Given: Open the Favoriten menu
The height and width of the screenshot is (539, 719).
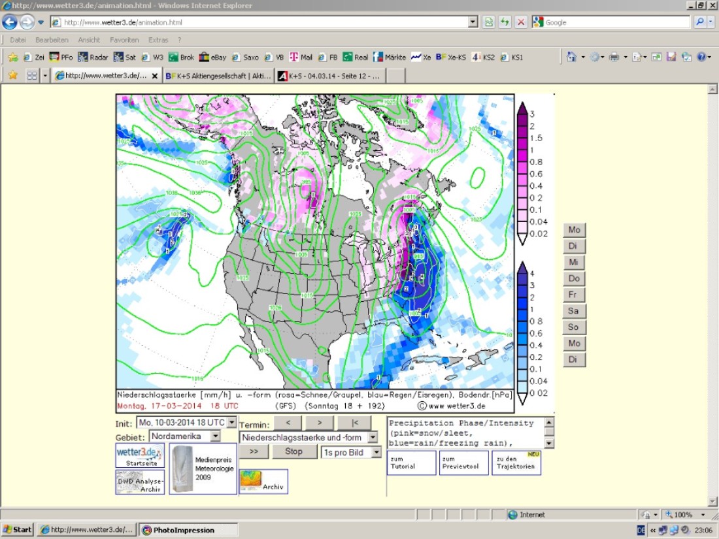Looking at the screenshot, I should pos(124,40).
